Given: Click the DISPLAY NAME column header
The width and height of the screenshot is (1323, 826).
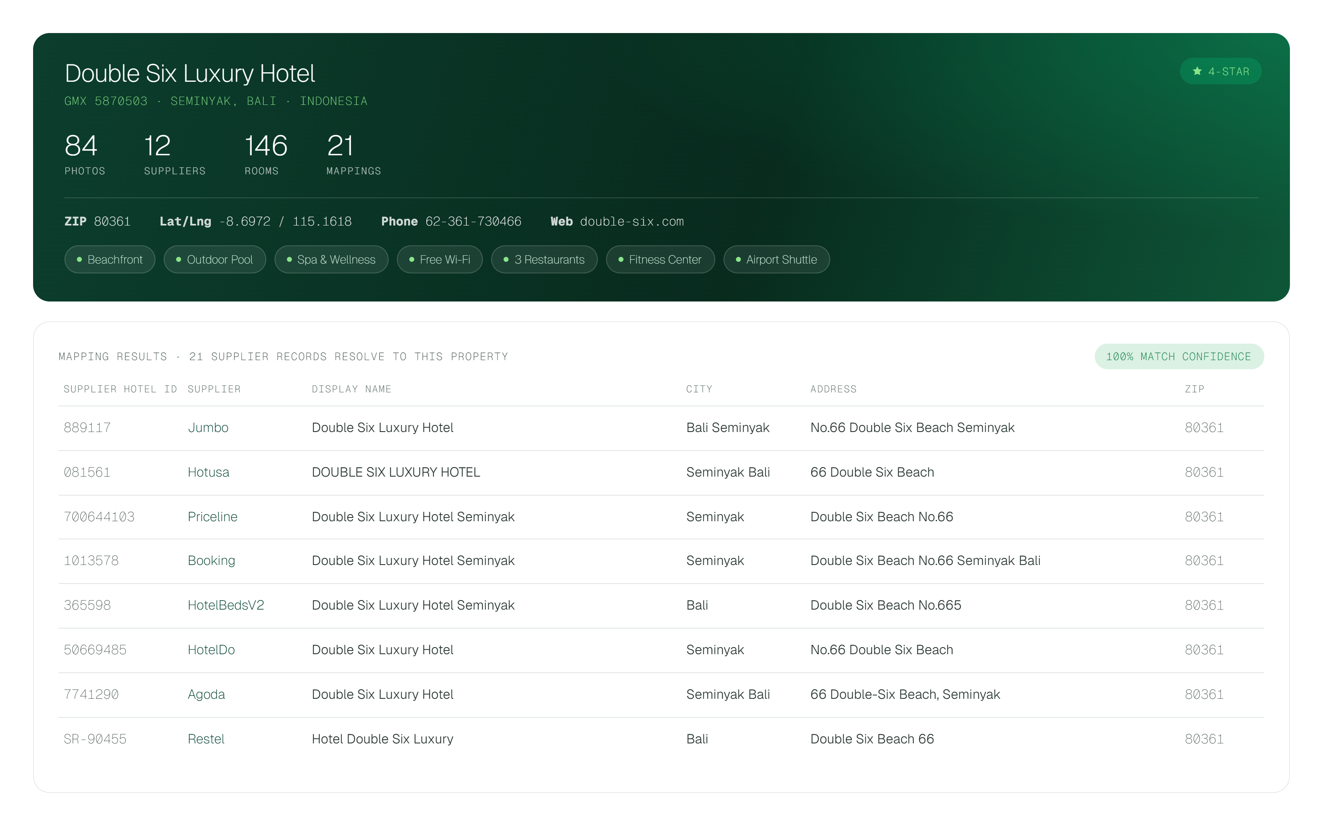Looking at the screenshot, I should [351, 389].
